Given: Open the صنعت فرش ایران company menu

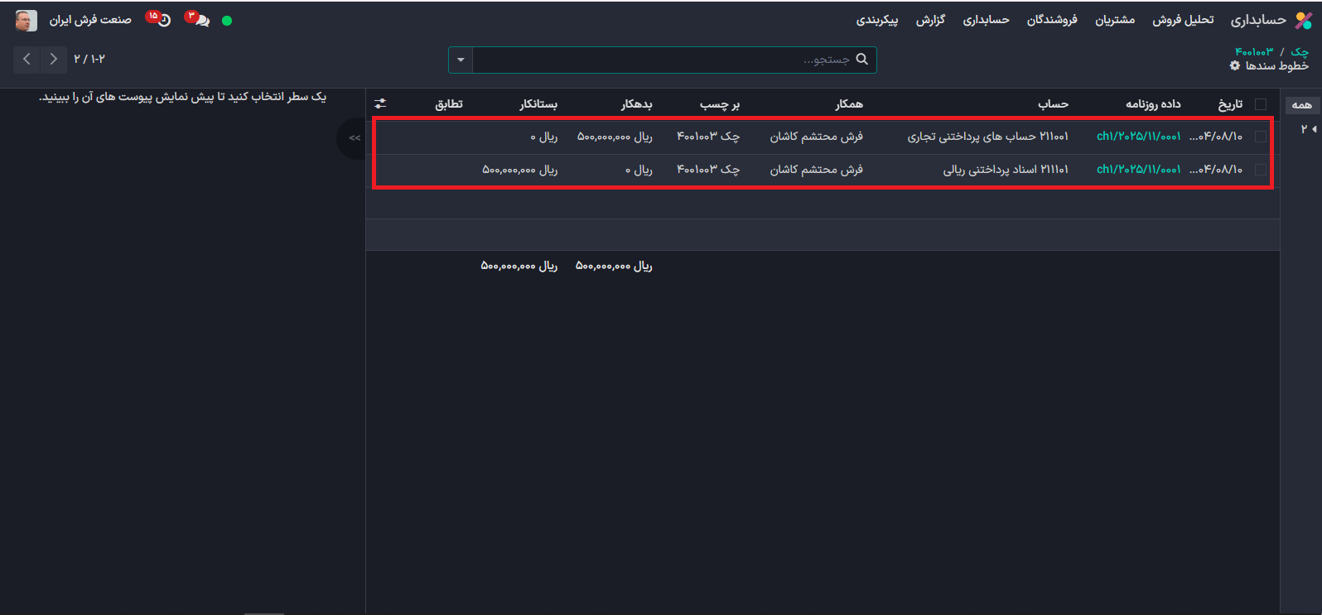Looking at the screenshot, I should pos(90,20).
